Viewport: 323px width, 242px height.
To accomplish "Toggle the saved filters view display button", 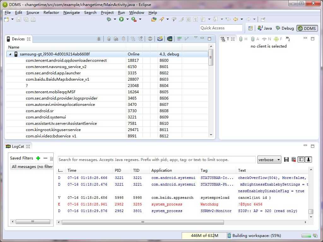I will 301,159.
